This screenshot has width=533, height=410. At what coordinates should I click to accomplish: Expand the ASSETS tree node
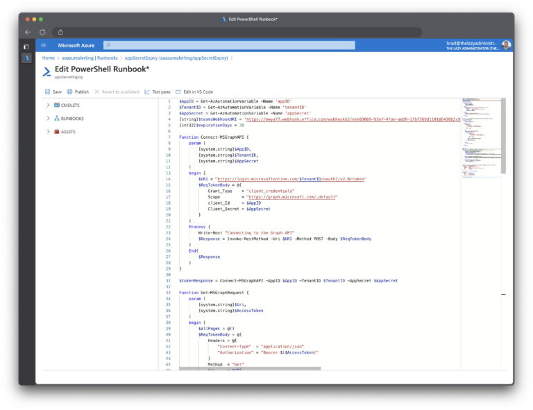(x=48, y=132)
